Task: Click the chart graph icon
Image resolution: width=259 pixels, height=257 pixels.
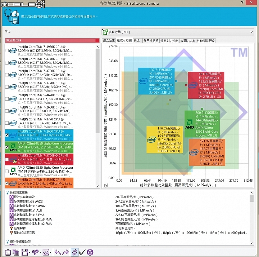Action: pos(46,252)
